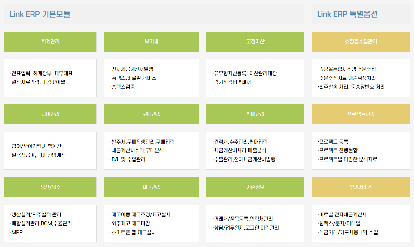Viewport: 414px width, 247px height.
Task: Click the 바로빌 전자세금계산서 line
Action: [x=342, y=214]
